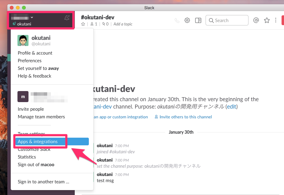Click the January 30th date divider label
Image resolution: width=284 pixels, height=195 pixels.
[181, 132]
